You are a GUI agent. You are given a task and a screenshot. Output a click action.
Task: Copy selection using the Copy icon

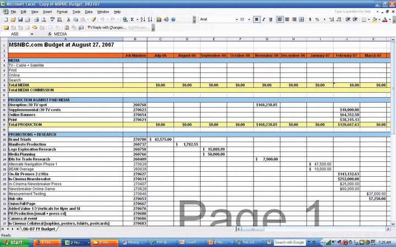coord(75,19)
